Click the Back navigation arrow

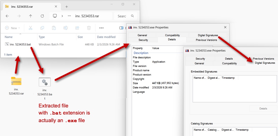7,16
